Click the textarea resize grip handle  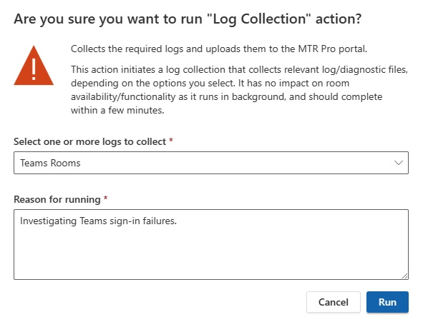pyautogui.click(x=404, y=276)
